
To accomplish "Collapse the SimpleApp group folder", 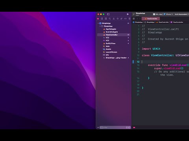I will [100, 26].
